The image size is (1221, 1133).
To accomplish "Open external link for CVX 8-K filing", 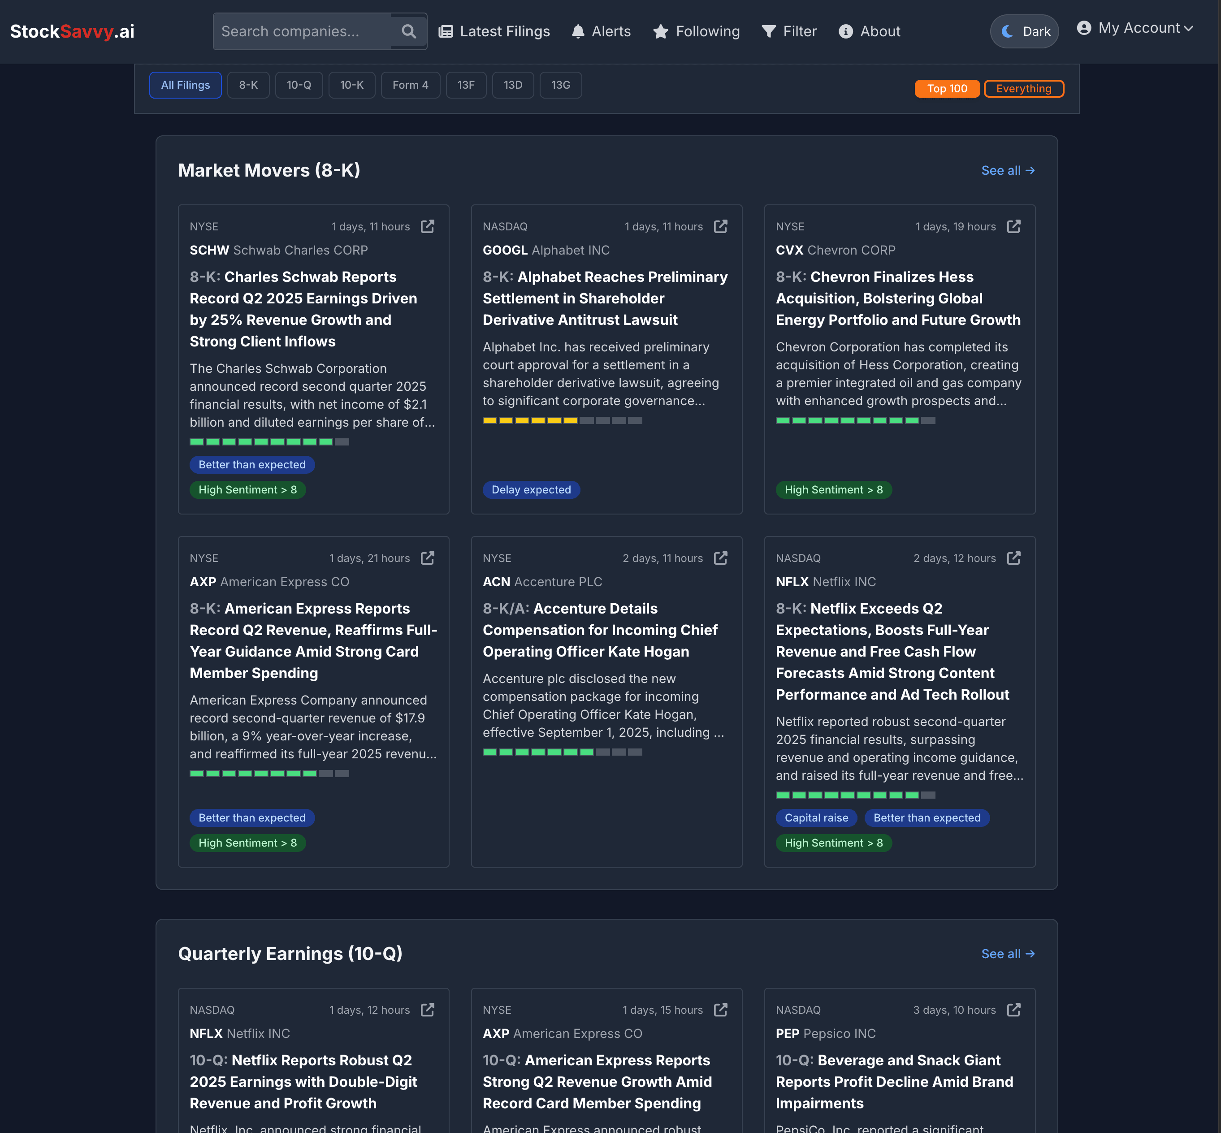I will (1014, 226).
